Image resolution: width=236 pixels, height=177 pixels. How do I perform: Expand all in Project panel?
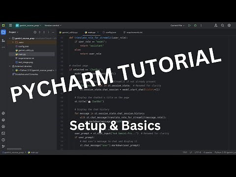point(39,32)
